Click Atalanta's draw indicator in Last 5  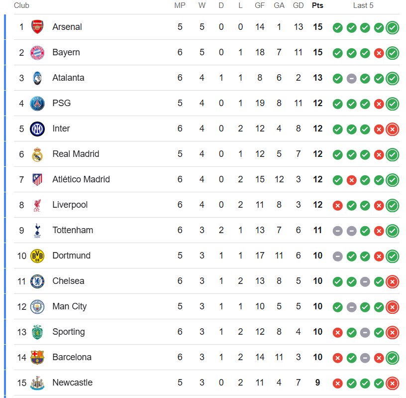351,78
